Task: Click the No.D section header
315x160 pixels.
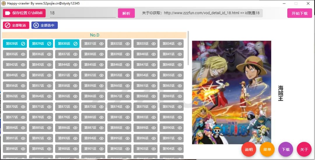Action: (94, 35)
